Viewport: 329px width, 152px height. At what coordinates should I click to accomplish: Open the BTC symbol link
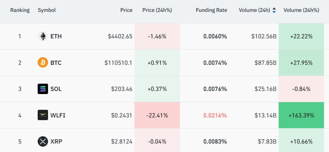56,63
